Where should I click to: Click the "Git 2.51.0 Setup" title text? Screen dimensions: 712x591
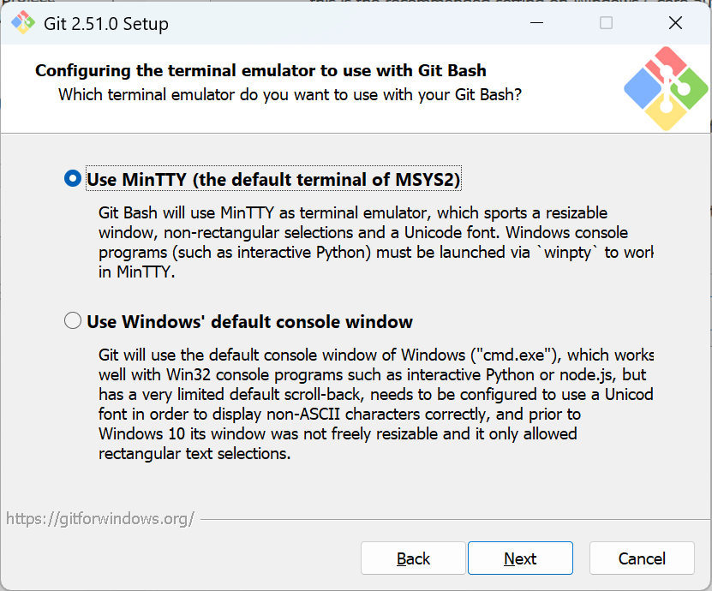coord(105,24)
